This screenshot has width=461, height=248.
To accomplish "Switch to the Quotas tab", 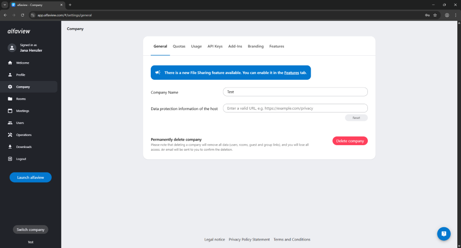I will [179, 46].
